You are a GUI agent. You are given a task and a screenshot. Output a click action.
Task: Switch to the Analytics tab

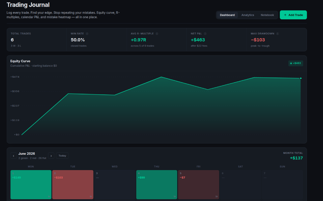pyautogui.click(x=248, y=15)
